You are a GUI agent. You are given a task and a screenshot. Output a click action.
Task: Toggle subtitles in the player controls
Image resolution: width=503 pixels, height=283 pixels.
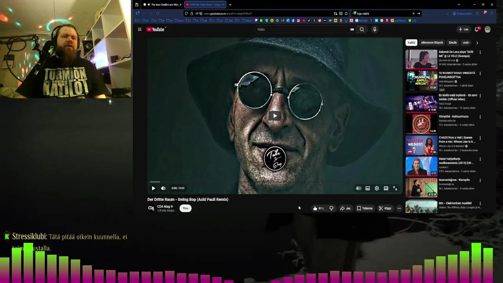368,189
